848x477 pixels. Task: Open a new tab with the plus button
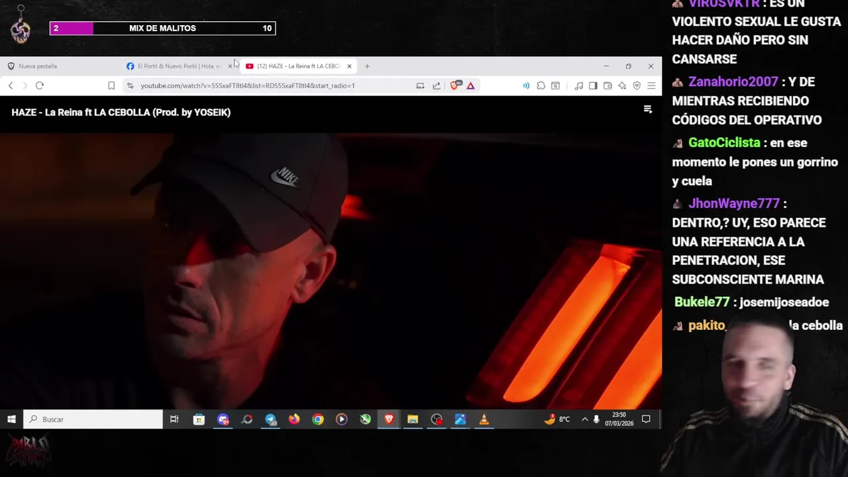[367, 66]
